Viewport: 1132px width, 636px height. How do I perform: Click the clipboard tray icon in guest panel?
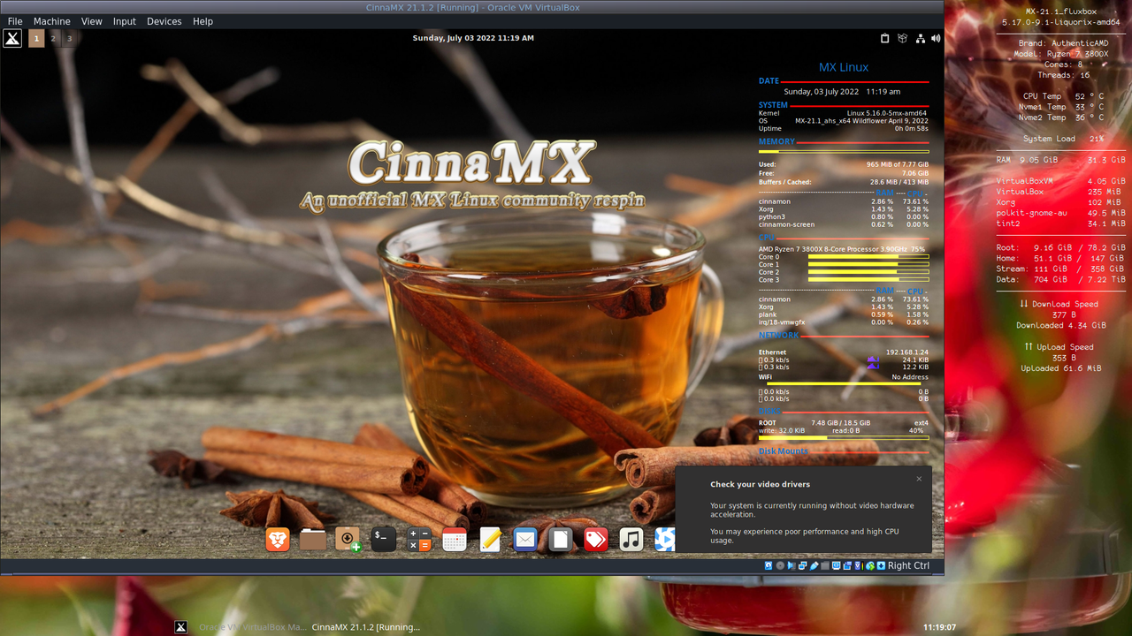885,38
